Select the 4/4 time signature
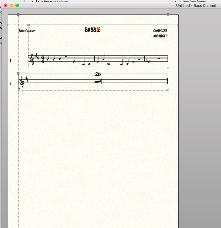Screen dimensions: 221x228 (x=43, y=59)
